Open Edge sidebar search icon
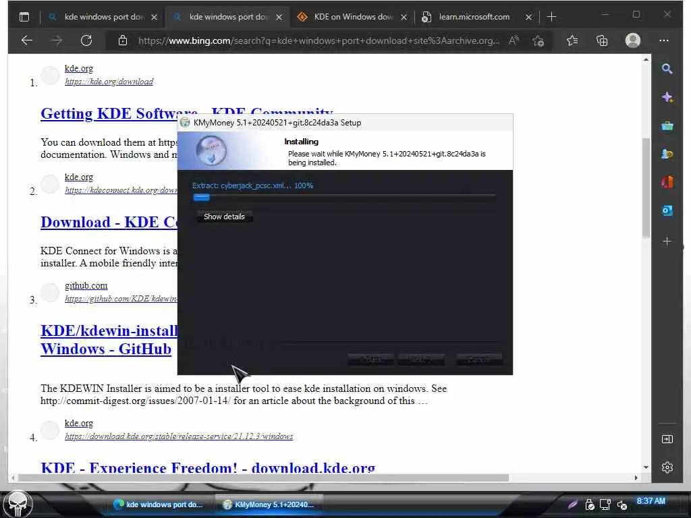The width and height of the screenshot is (691, 518). coord(667,68)
